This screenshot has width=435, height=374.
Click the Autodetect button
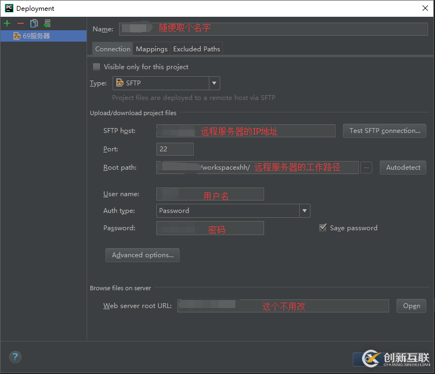pyautogui.click(x=403, y=168)
